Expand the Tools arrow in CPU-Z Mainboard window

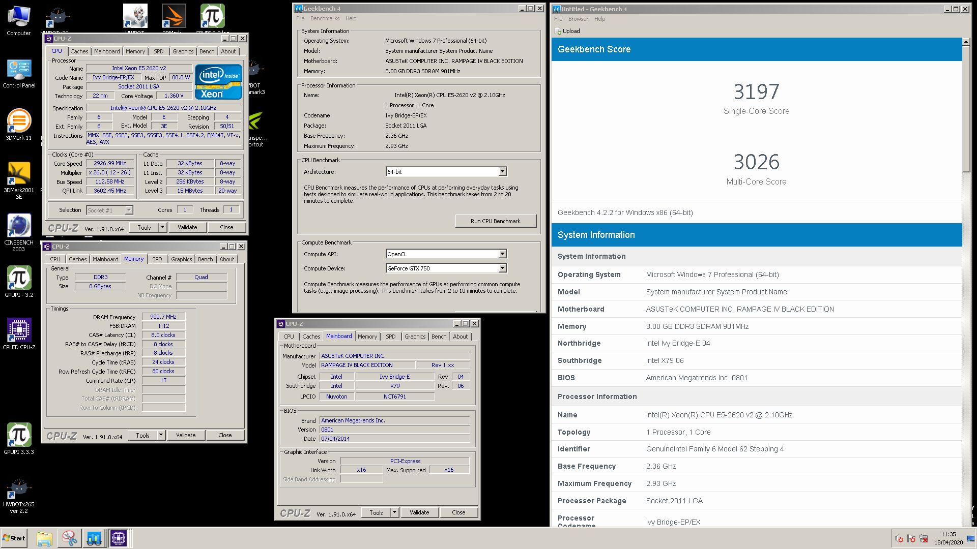[x=395, y=512]
